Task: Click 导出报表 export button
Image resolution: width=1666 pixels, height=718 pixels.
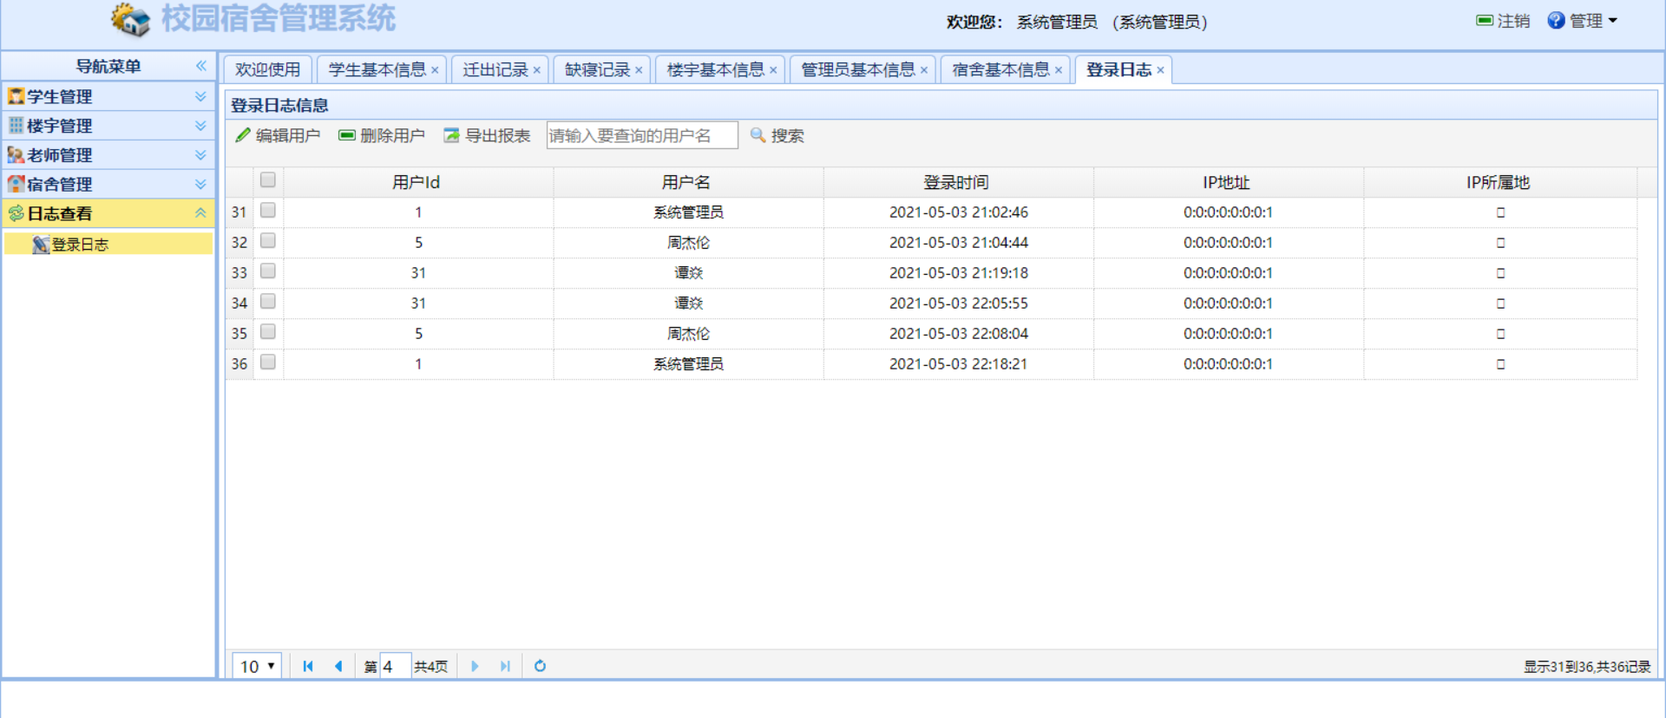Action: (x=487, y=135)
